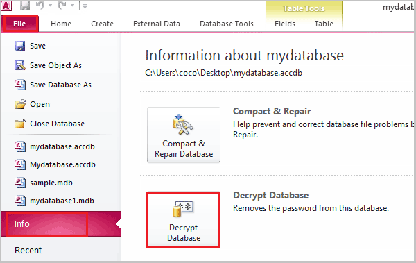Click the icon beside mydatabase.accdb

click(x=20, y=146)
